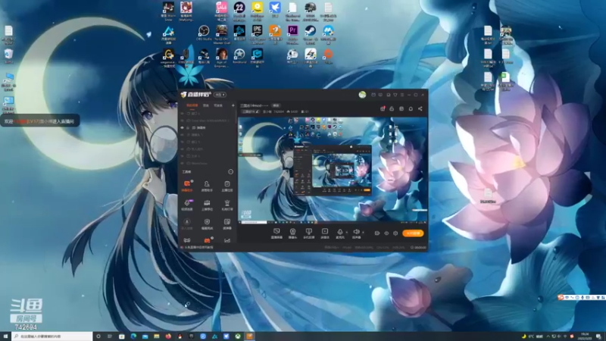This screenshot has width=606, height=341.
Task: Click the stream preview thumbnail
Action: (333, 170)
